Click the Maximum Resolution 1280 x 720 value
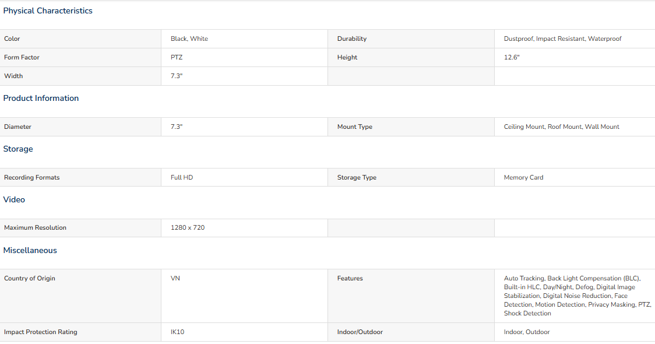The height and width of the screenshot is (344, 655). [x=188, y=227]
